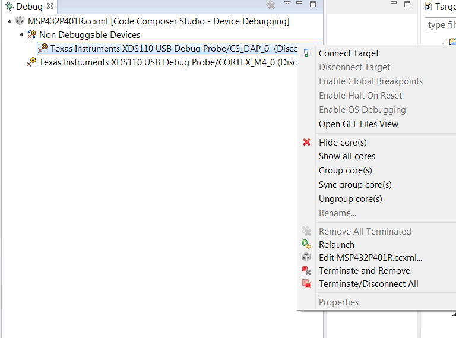This screenshot has height=338, width=456.
Task: Click the red X Hide core(s) icon
Action: coord(306,142)
